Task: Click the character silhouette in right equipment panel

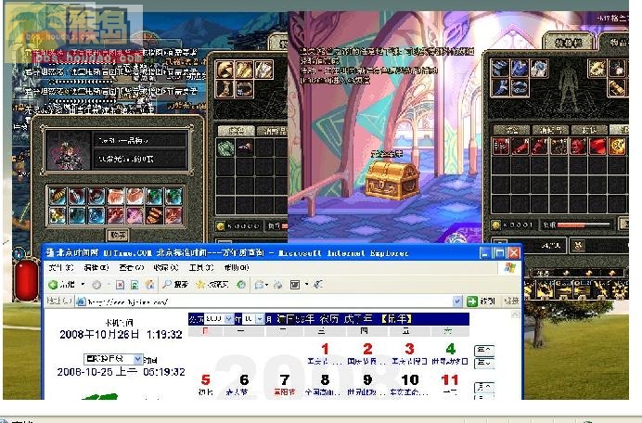Action: pyautogui.click(x=569, y=87)
